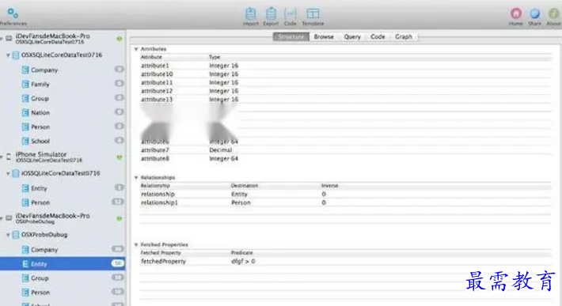Click the Nation entity icon

25,112
